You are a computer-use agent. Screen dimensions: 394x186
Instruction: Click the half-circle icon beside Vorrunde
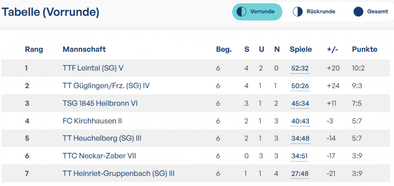tap(242, 12)
